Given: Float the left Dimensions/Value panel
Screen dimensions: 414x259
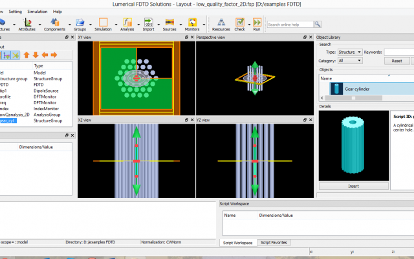Looking at the screenshot, I should click(x=67, y=135).
